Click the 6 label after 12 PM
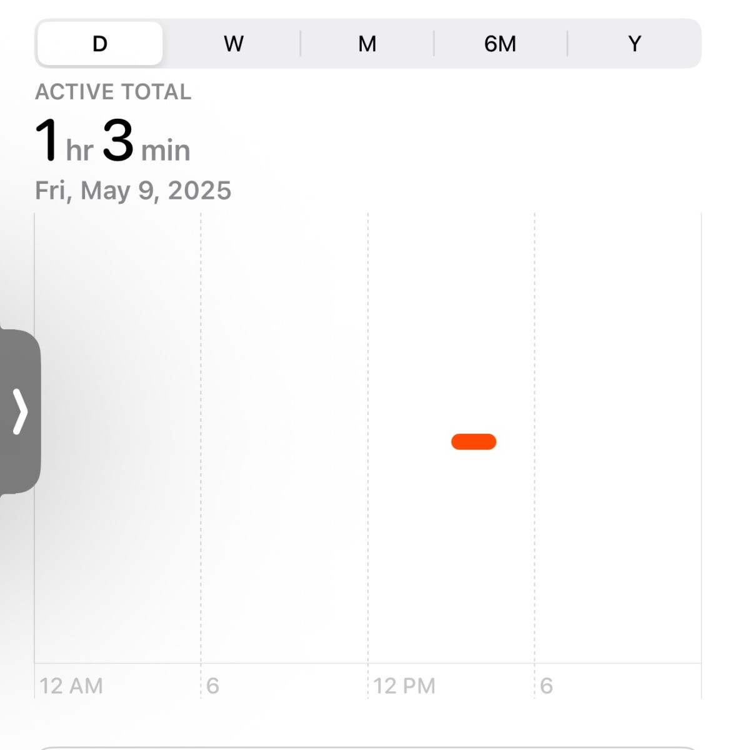 (x=547, y=686)
